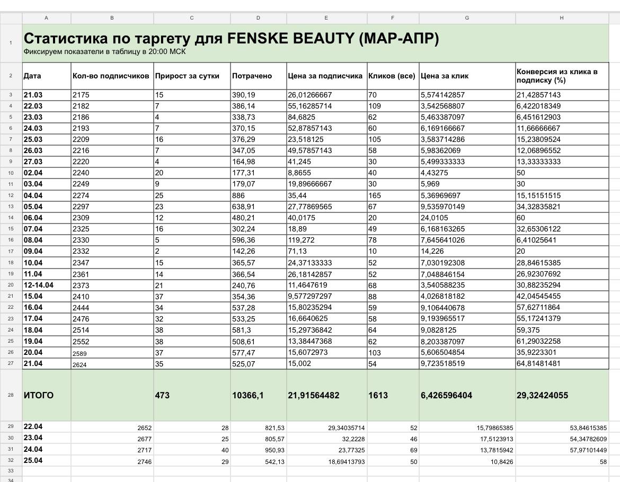Select conversion cell '58' in row 25.04

pyautogui.click(x=562, y=461)
